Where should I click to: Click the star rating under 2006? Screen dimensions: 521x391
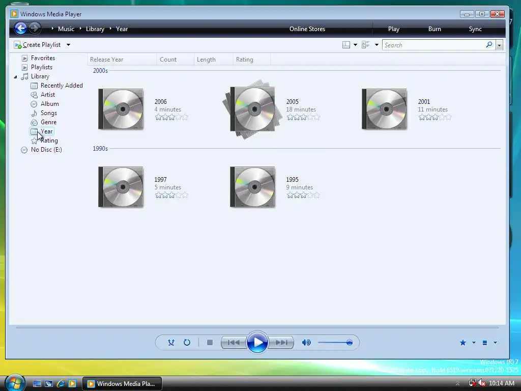[x=171, y=118]
